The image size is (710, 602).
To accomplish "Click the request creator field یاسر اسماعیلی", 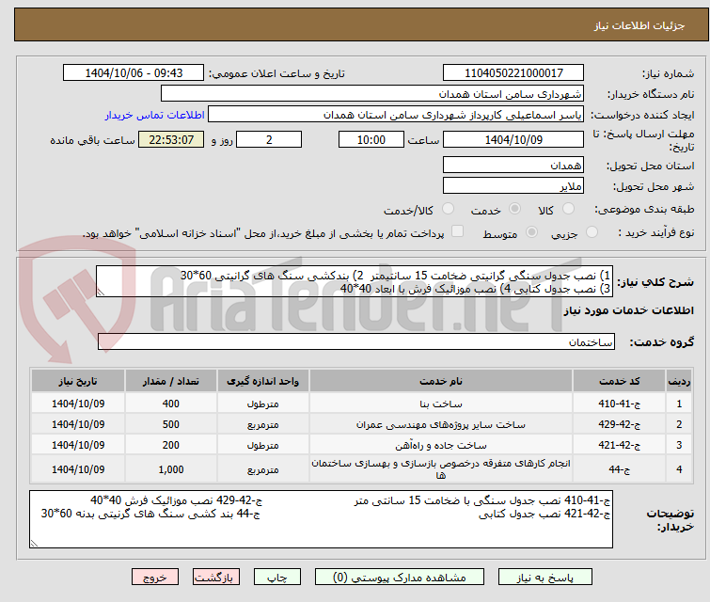I will coord(396,115).
